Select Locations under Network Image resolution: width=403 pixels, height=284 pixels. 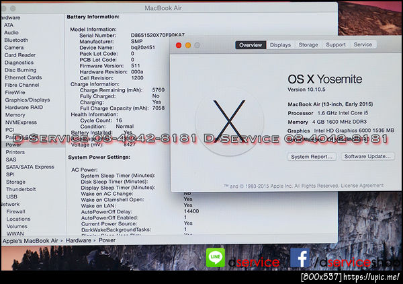point(18,219)
